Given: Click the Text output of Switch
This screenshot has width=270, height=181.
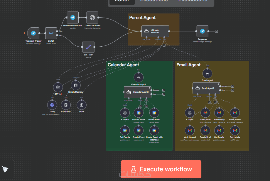Looking at the screenshot, I should point(57,35).
